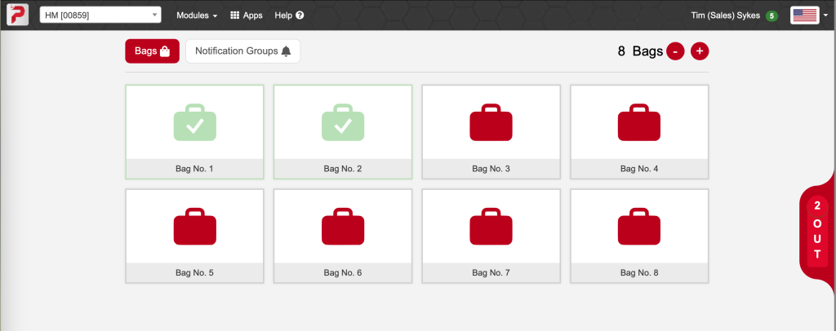Switch to the Bags tab
This screenshot has width=836, height=331.
153,51
